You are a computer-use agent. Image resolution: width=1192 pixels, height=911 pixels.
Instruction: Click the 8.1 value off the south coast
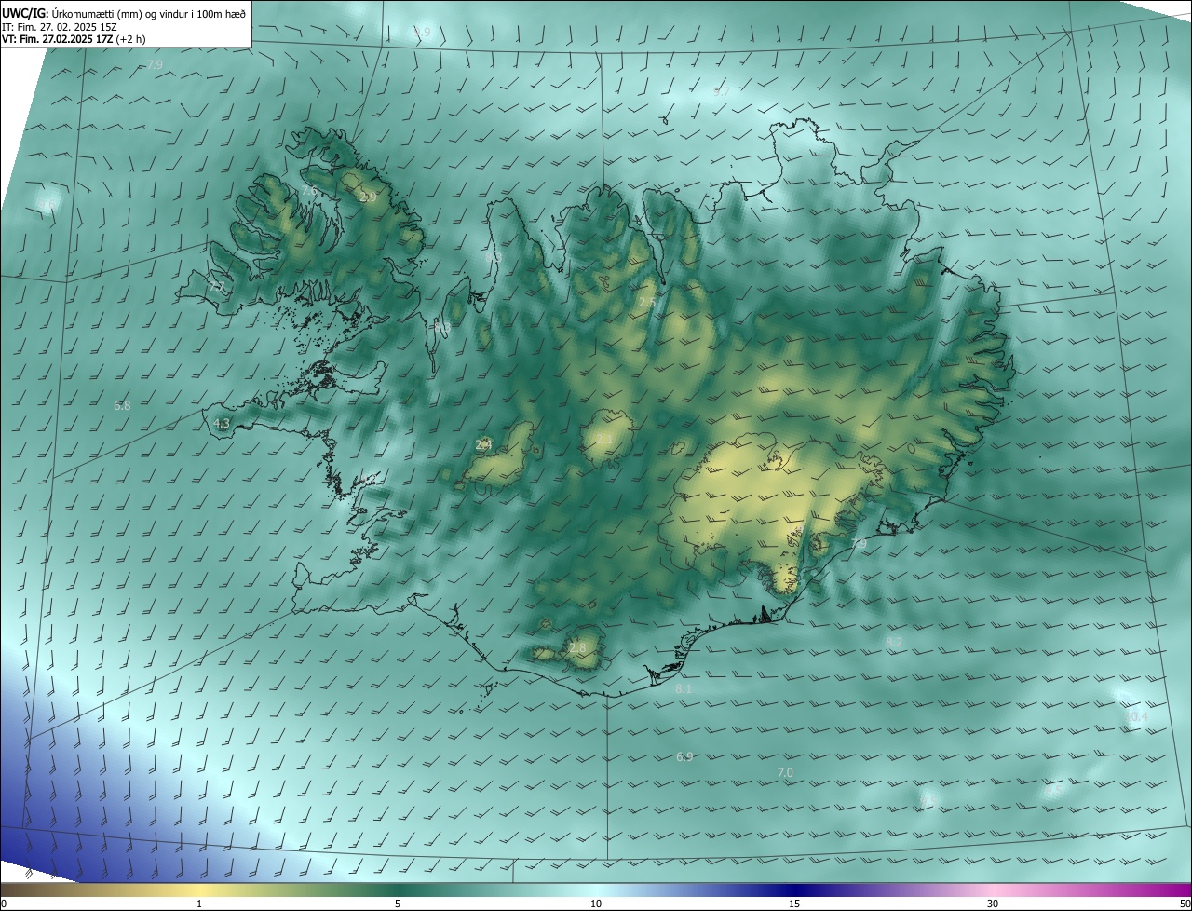(684, 689)
